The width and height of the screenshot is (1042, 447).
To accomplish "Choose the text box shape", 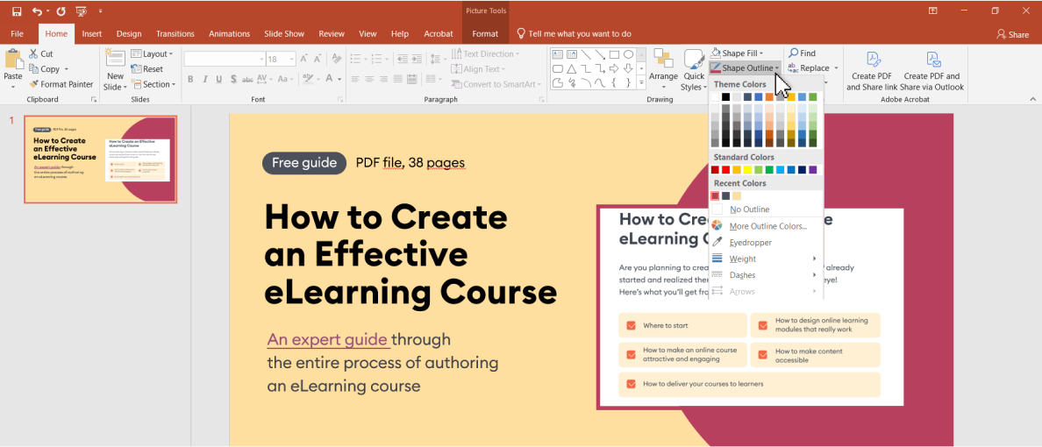I will [x=558, y=54].
